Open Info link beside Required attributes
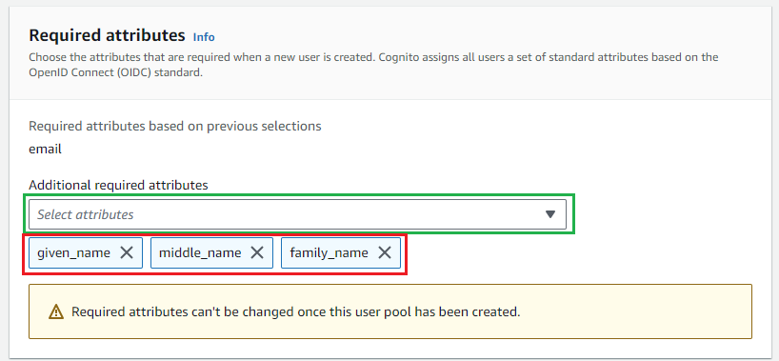779x361 pixels. pos(204,37)
